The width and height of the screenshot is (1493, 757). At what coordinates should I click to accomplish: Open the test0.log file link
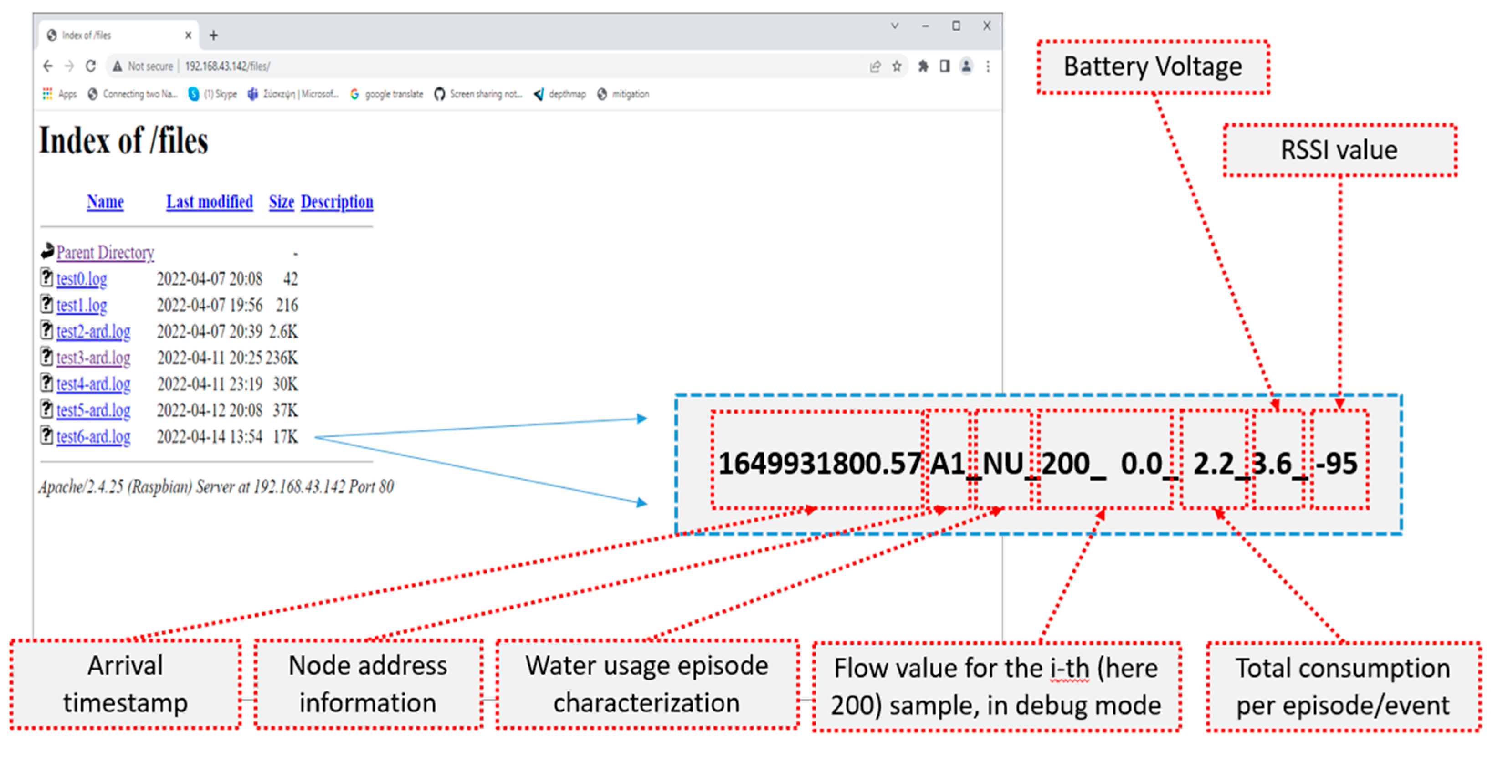(82, 279)
